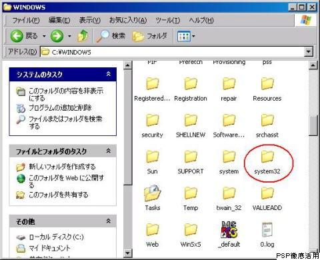Viewport: 320px width, 260px height.
Task: Click the green Back arrow button
Action: pyautogui.click(x=17, y=36)
